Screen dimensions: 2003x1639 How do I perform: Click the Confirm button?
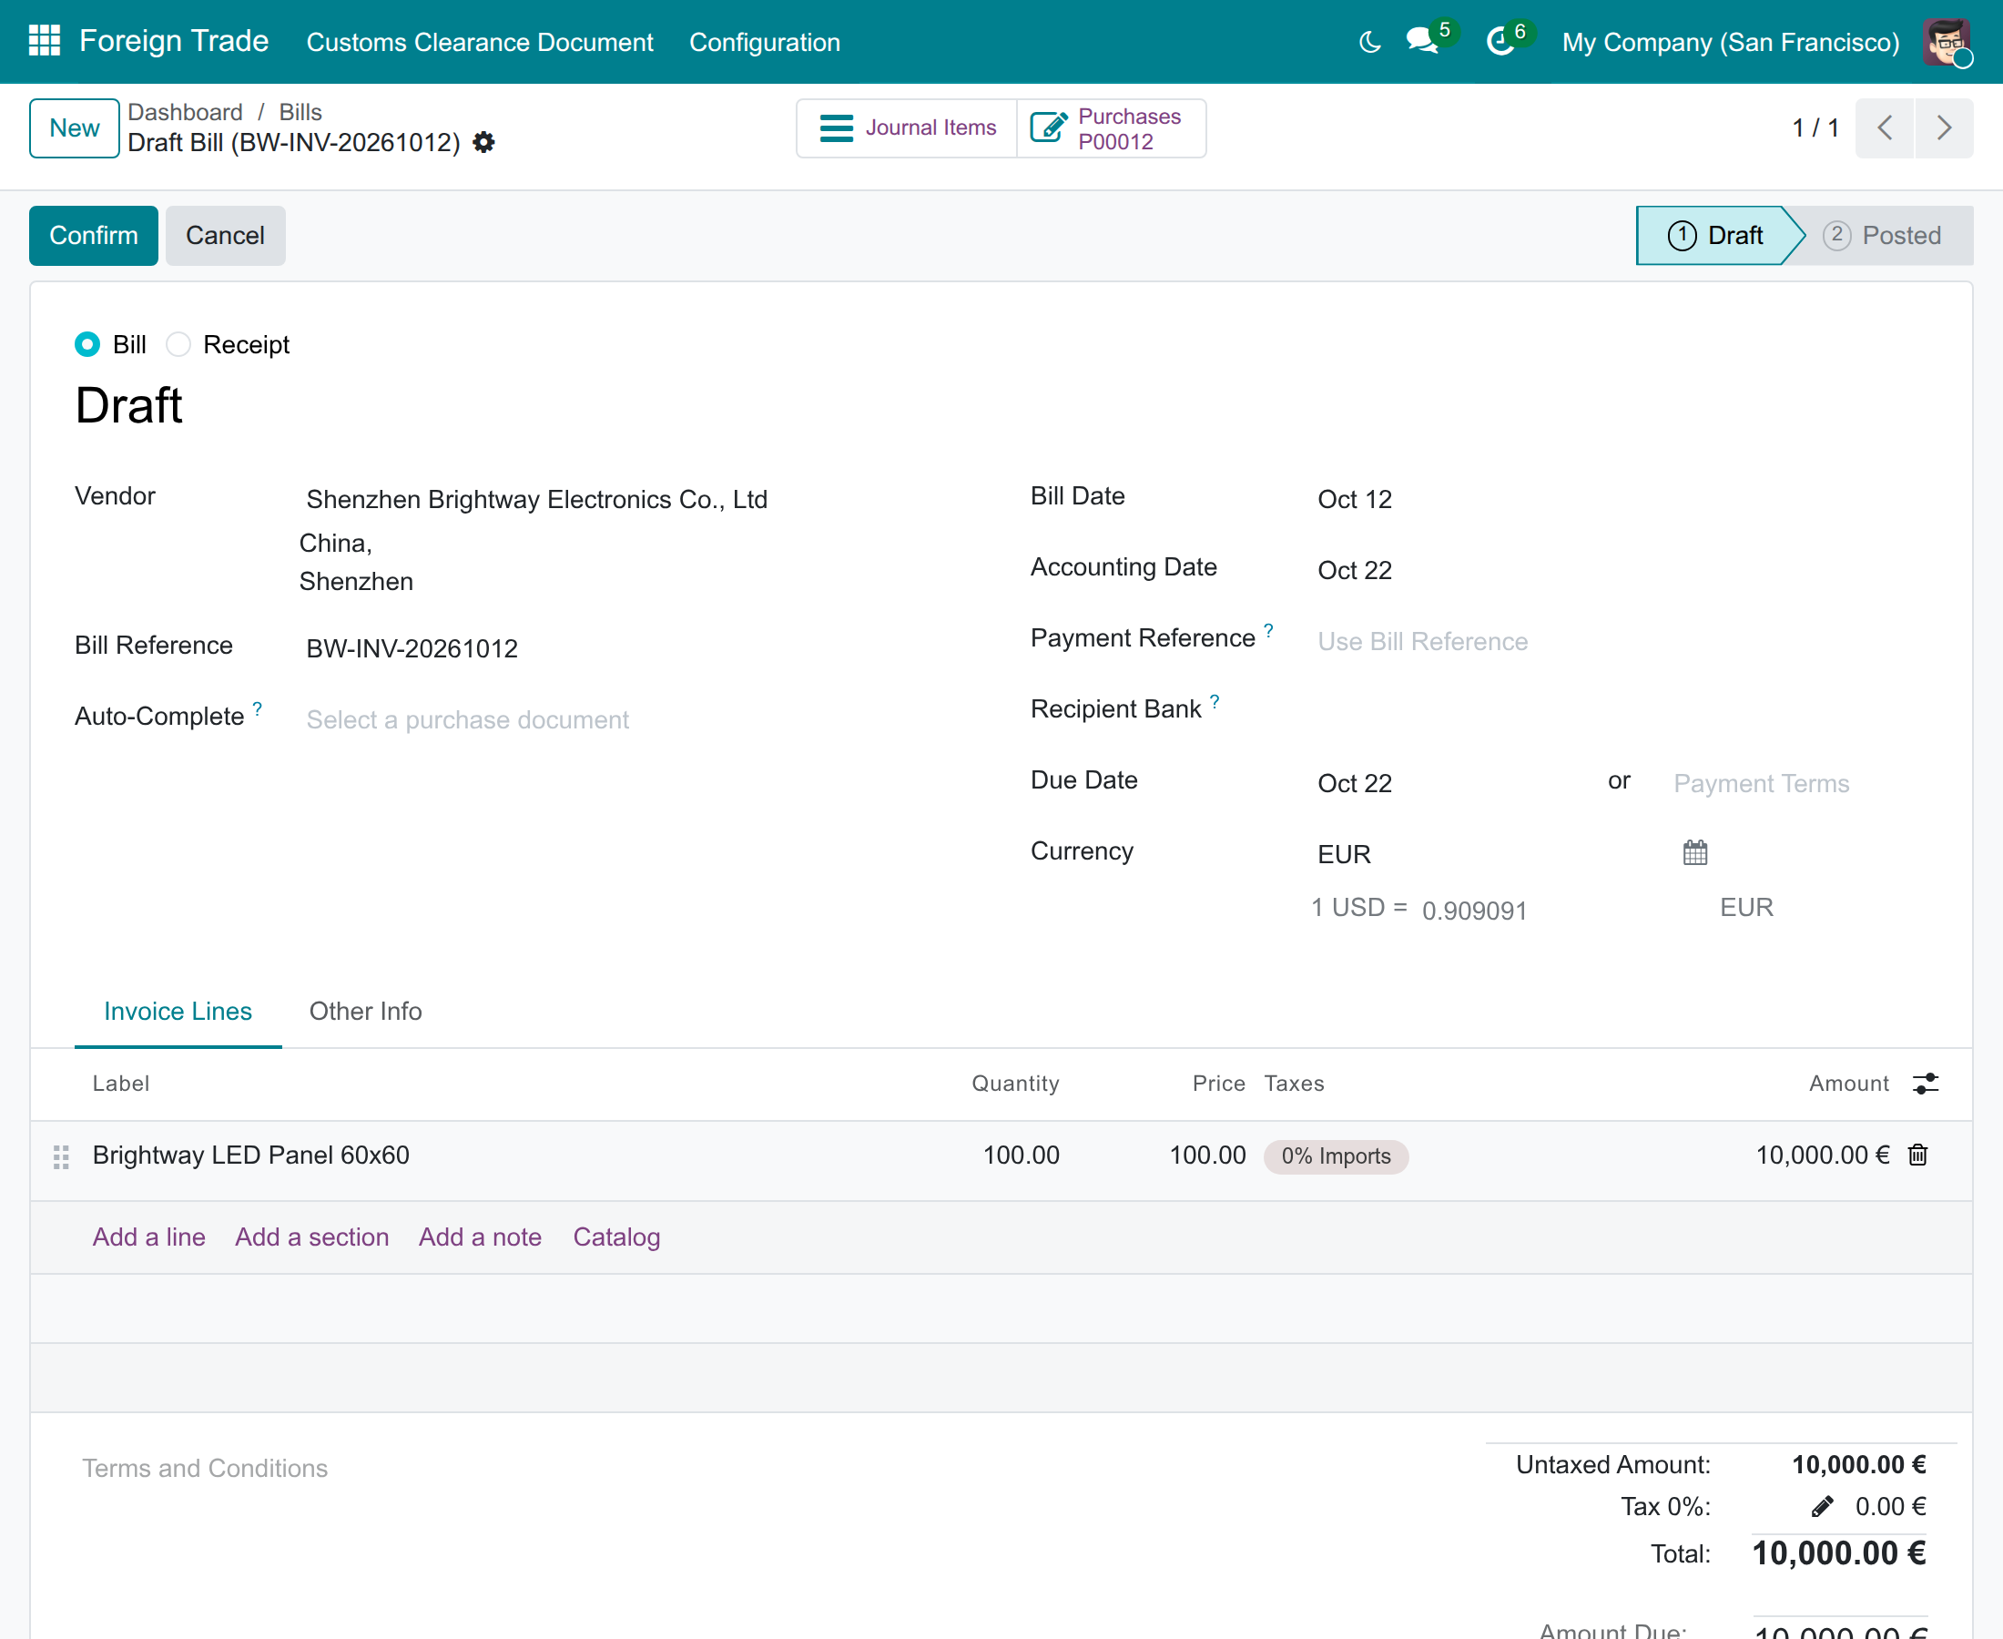[x=94, y=235]
